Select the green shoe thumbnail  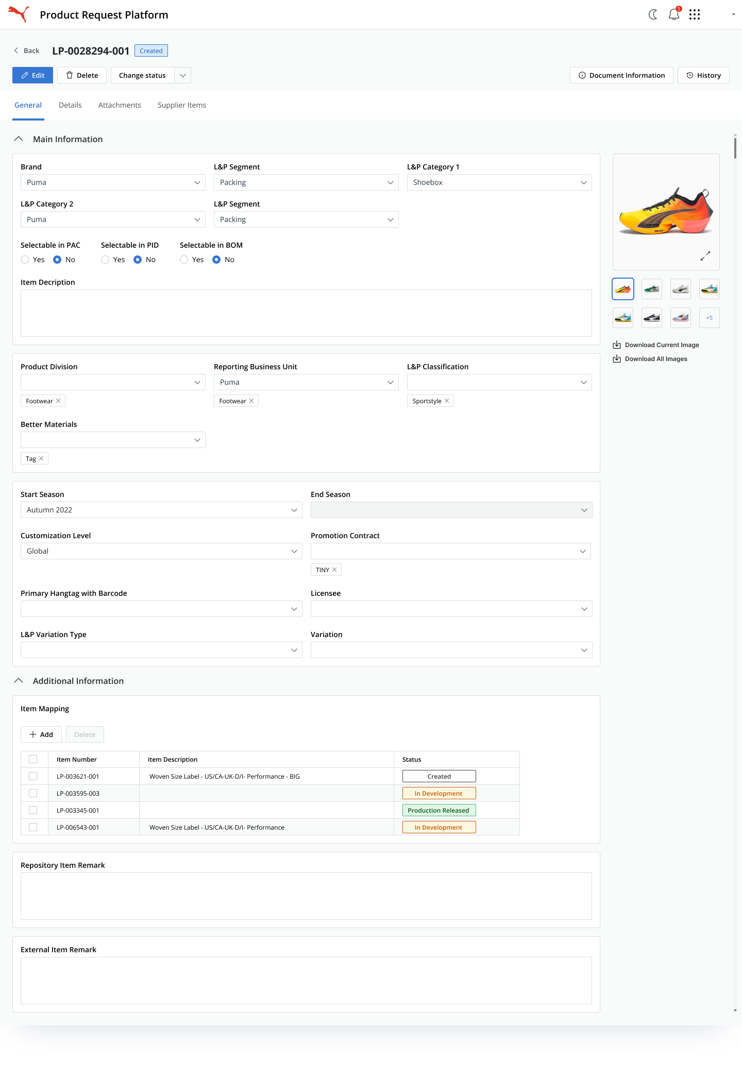coord(652,289)
